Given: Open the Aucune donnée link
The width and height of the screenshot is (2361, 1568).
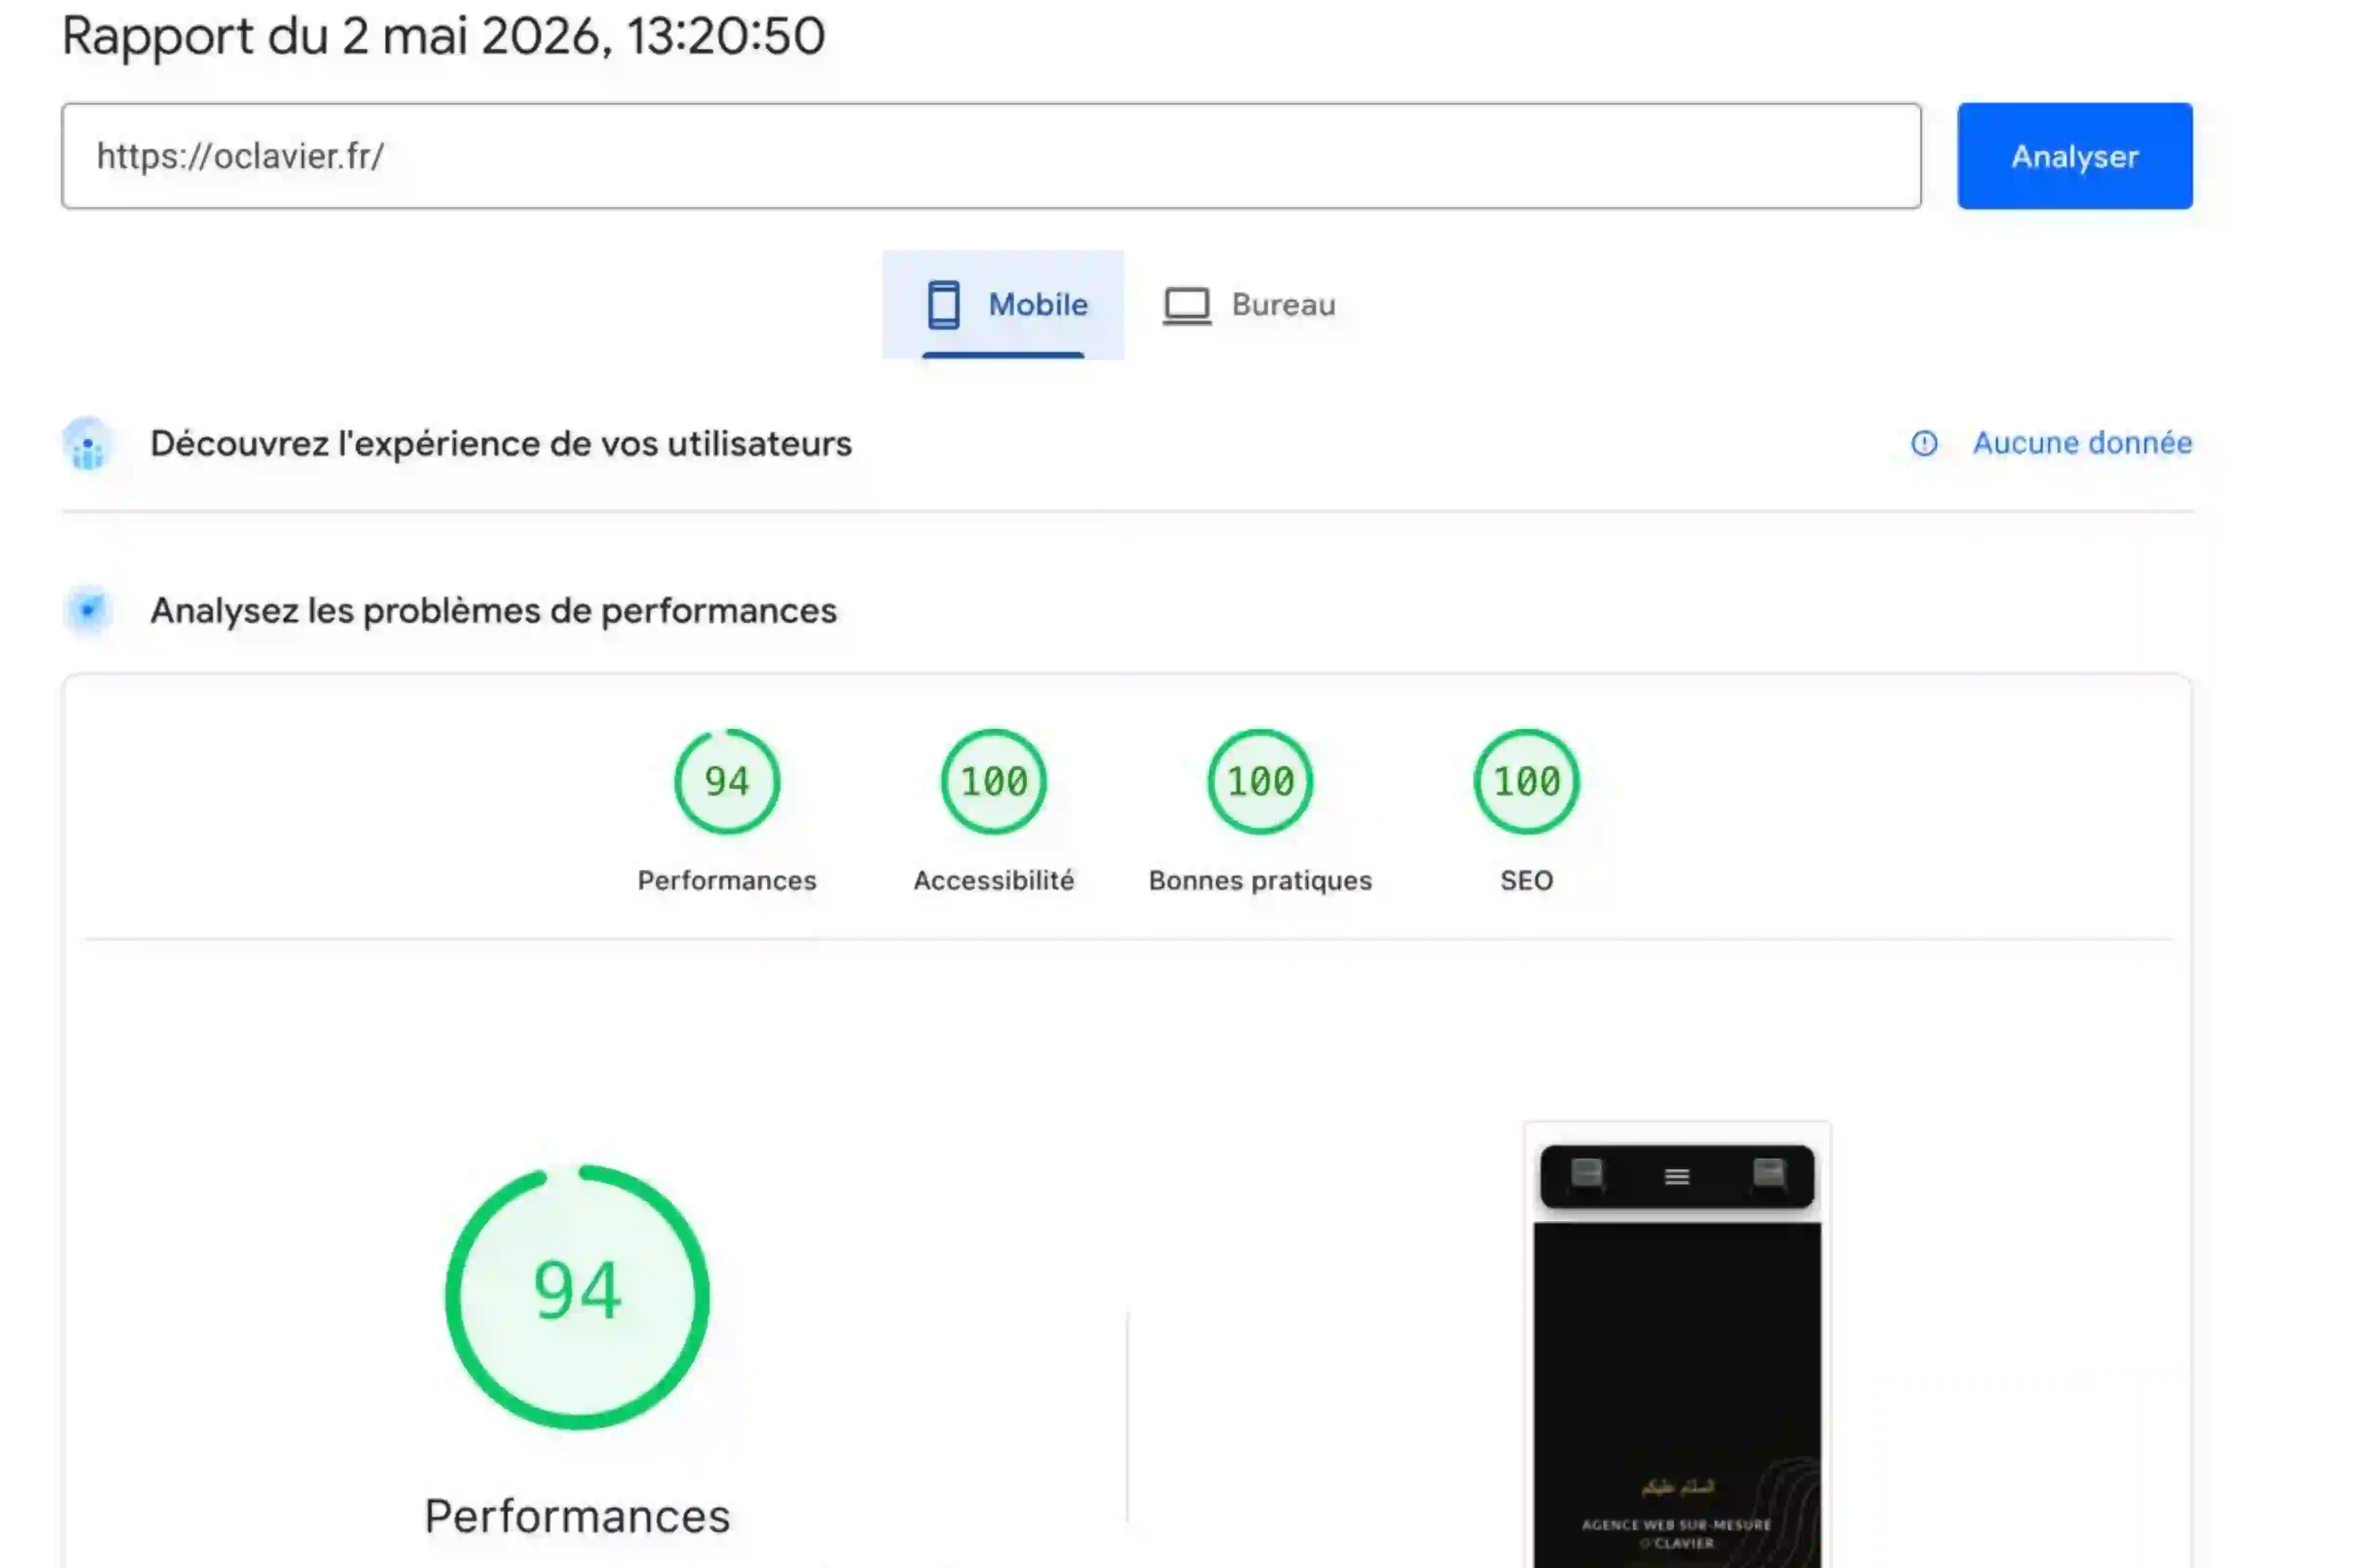Looking at the screenshot, I should 2082,443.
